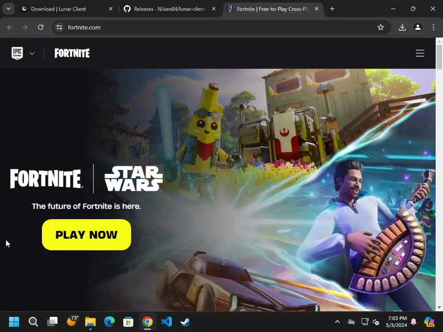
Task: Open Task View in taskbar
Action: point(52,322)
